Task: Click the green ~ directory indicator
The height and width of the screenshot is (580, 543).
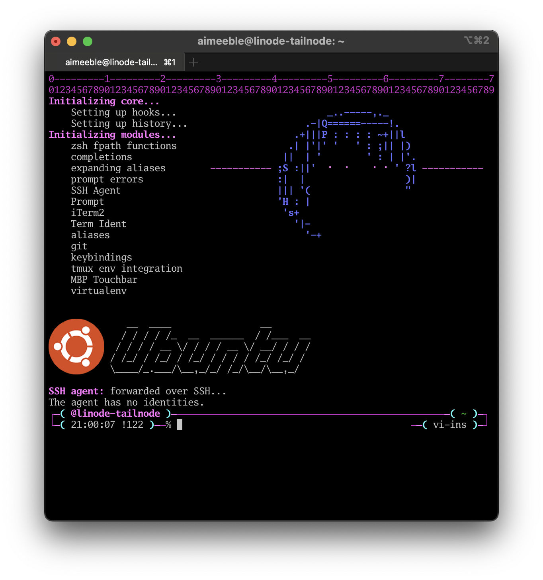Action: (x=463, y=413)
